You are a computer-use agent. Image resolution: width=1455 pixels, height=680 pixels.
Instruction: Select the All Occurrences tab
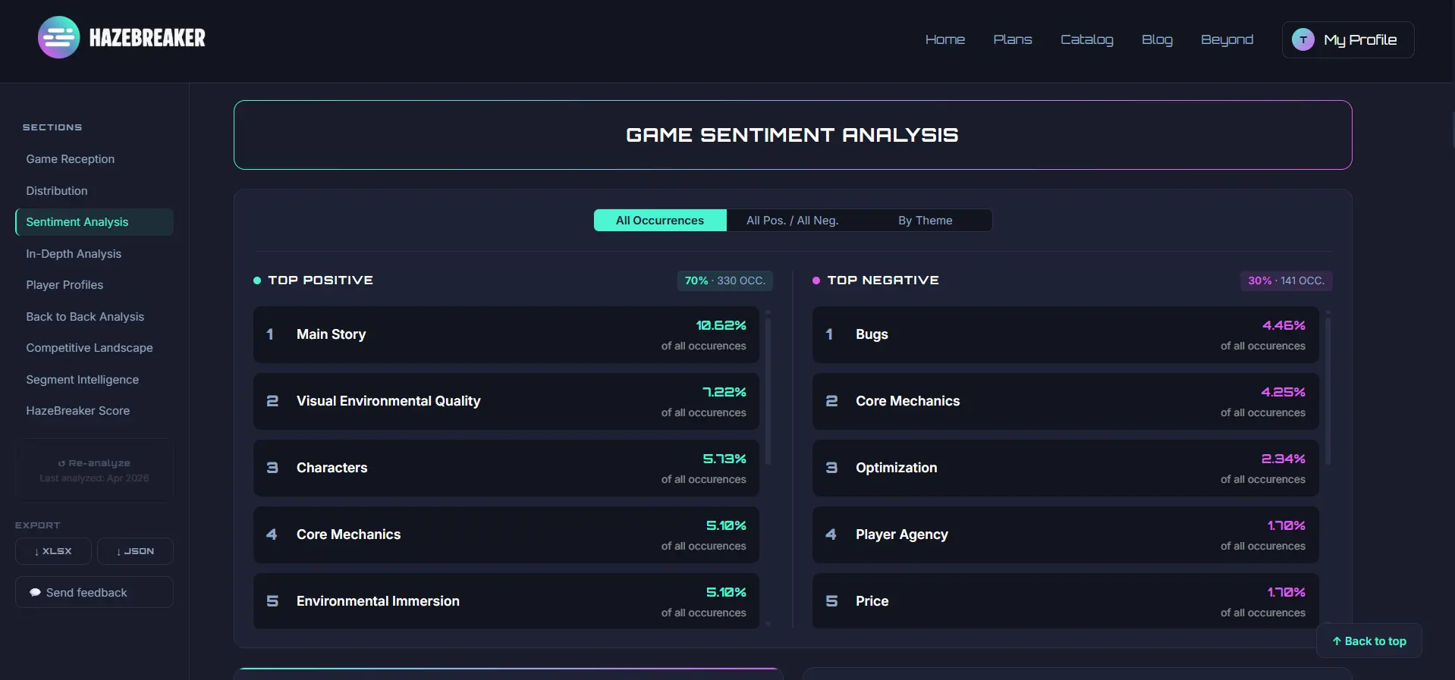[660, 221]
